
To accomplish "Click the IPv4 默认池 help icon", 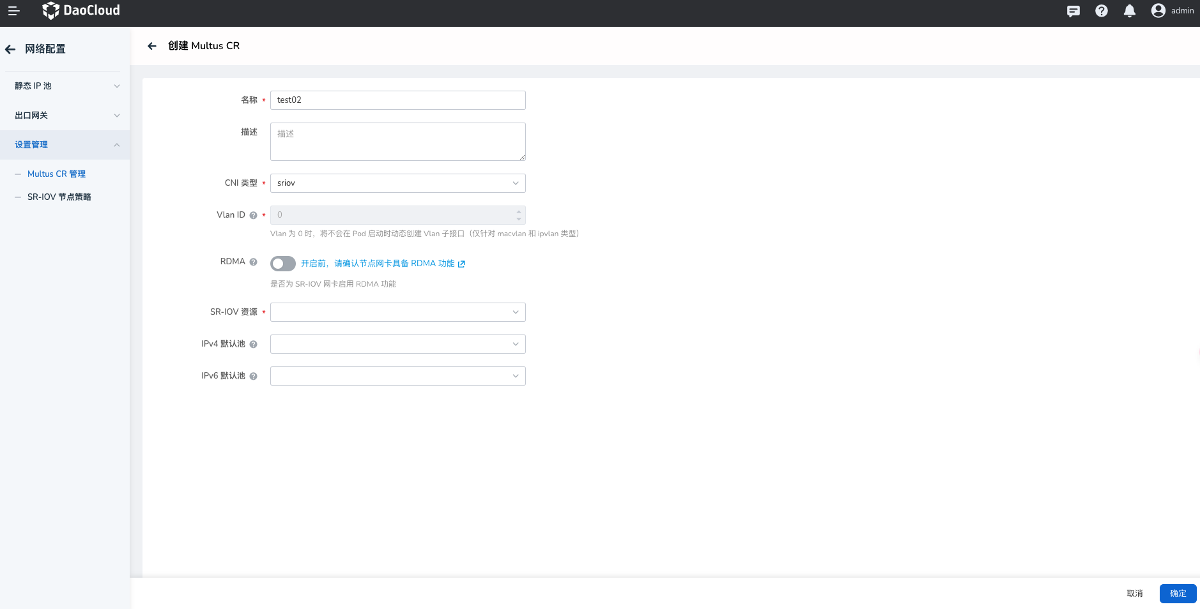I will 254,345.
